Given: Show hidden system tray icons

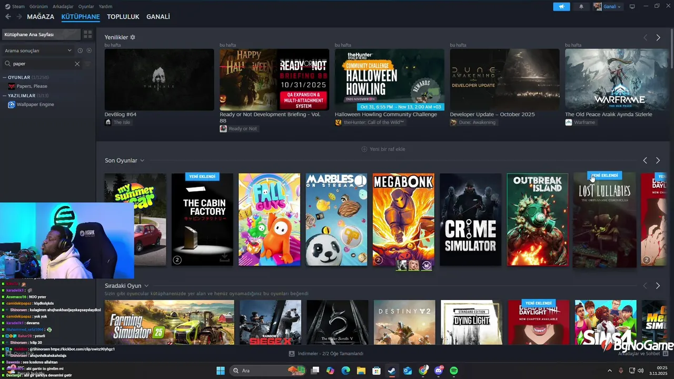Looking at the screenshot, I should coord(610,371).
